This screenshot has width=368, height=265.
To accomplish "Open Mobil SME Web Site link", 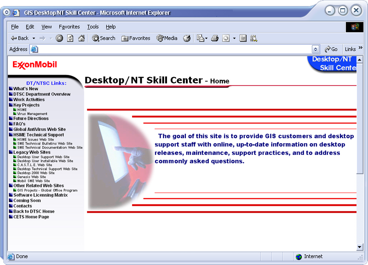I will click(34, 181).
